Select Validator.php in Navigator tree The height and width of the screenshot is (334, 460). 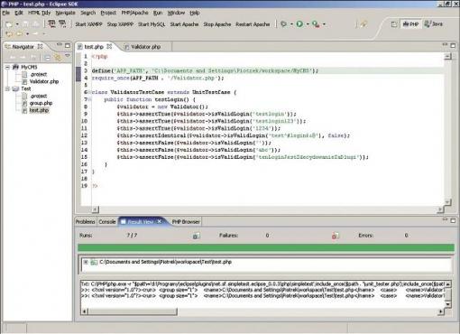click(44, 81)
